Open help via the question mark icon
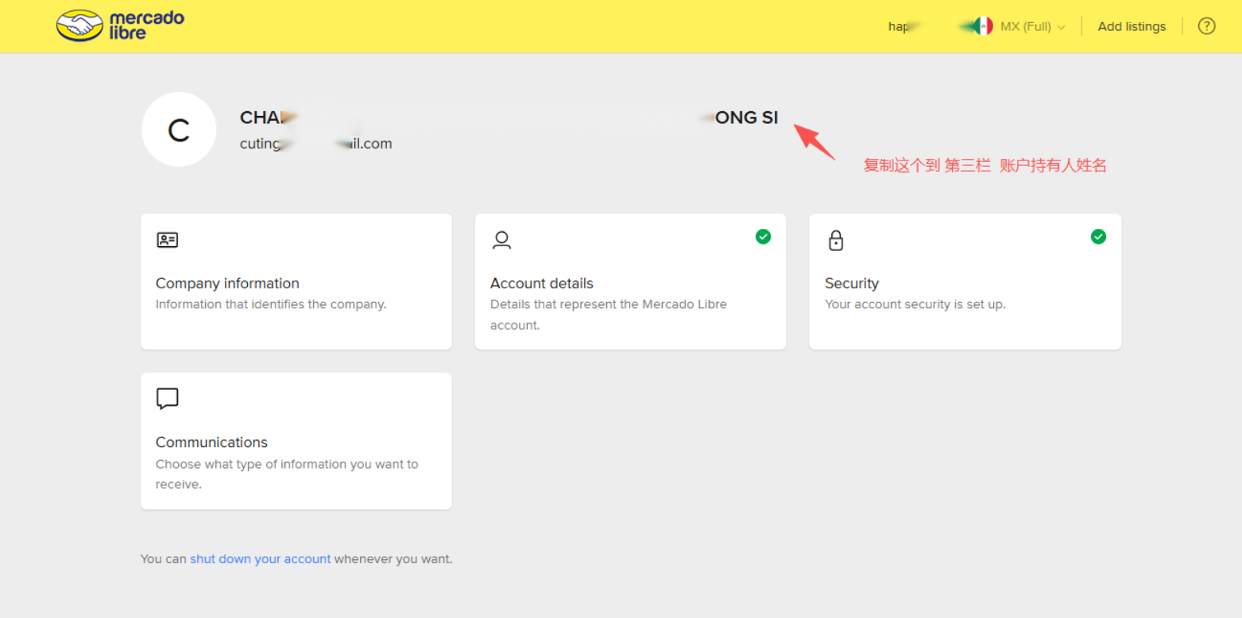The height and width of the screenshot is (618, 1242). click(x=1206, y=26)
